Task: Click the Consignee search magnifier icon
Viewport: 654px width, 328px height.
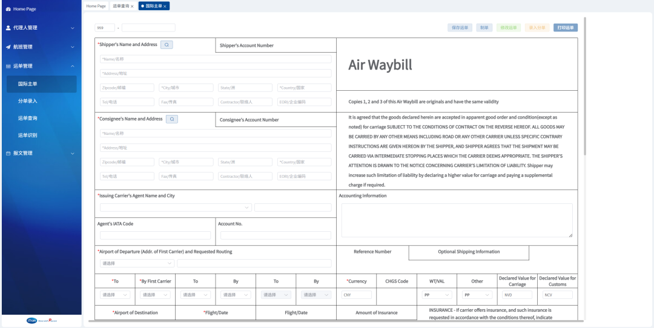Action: click(172, 119)
